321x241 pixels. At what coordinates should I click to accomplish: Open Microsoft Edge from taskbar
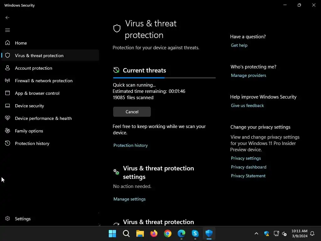pos(182,233)
